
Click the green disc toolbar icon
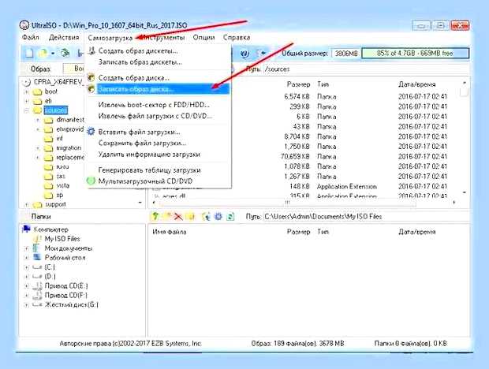65,53
